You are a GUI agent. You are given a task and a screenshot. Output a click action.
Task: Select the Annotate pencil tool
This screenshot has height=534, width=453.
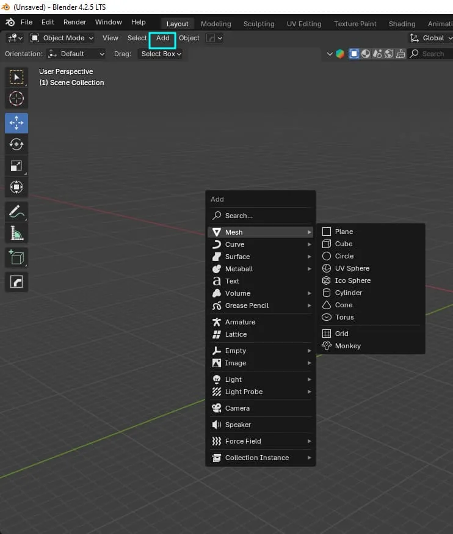[x=16, y=211]
